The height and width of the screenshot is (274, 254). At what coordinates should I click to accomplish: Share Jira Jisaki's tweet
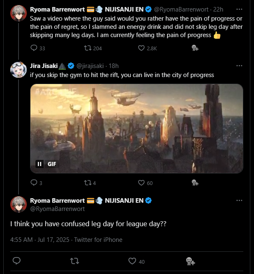[x=195, y=183]
